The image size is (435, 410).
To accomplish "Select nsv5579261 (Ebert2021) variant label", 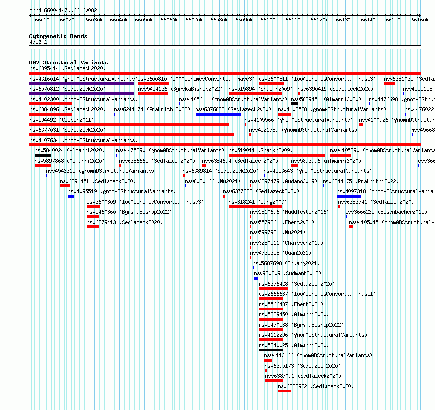I will [282, 222].
